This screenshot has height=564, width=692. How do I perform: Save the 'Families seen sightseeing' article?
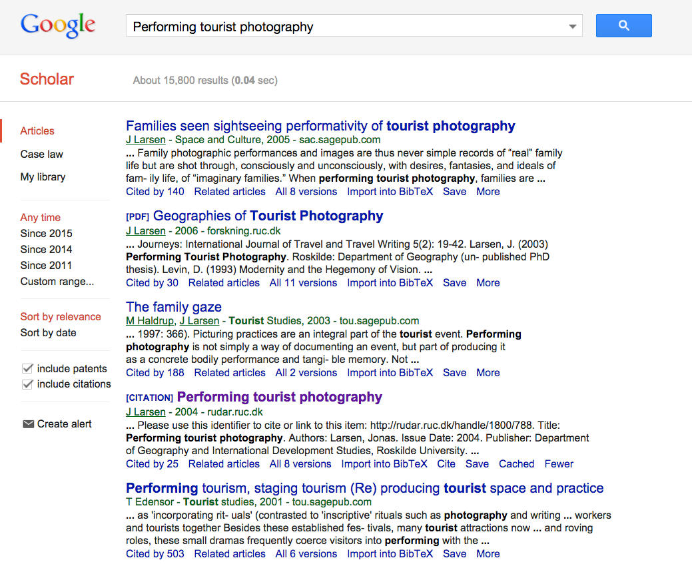pos(454,191)
